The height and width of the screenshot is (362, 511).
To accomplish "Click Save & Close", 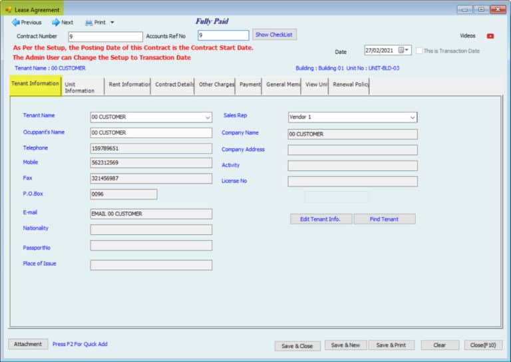I will (x=297, y=346).
